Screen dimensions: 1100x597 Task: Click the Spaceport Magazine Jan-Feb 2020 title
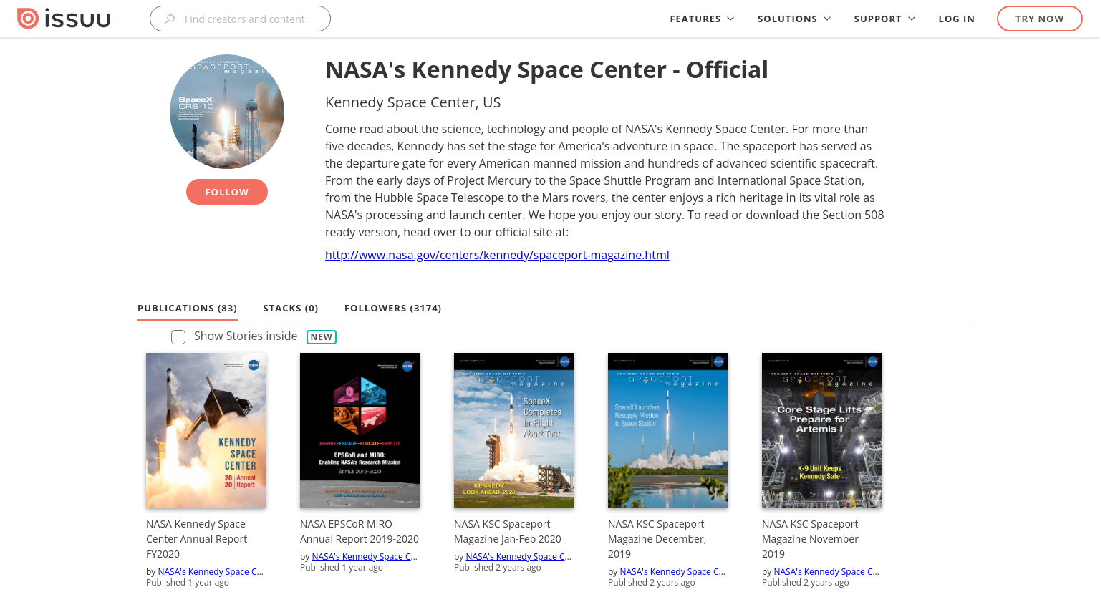pos(508,532)
